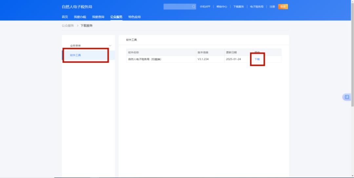Select 软件工具 in the left sidebar
This screenshot has height=178, width=354.
pos(75,55)
